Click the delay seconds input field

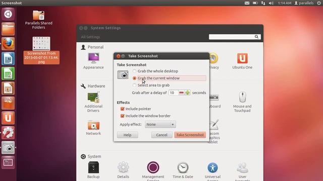pos(174,93)
